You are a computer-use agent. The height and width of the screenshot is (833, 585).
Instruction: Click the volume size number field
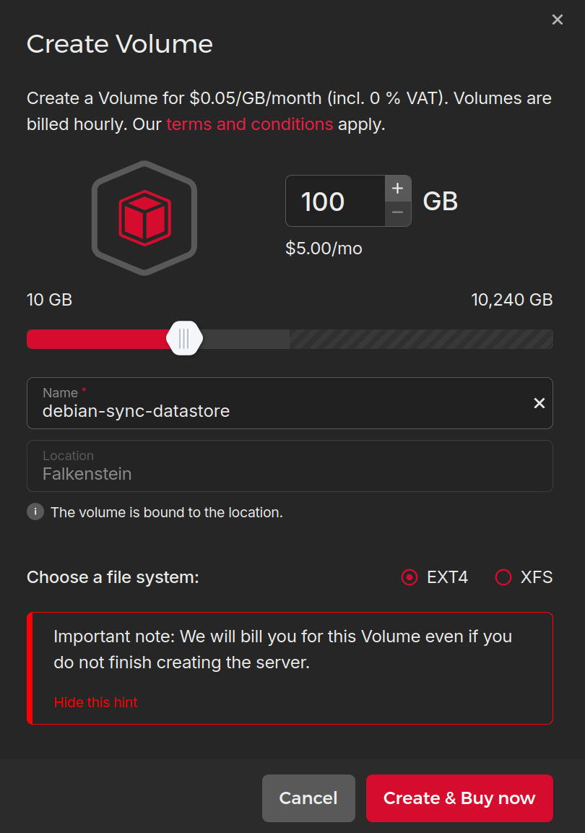334,202
